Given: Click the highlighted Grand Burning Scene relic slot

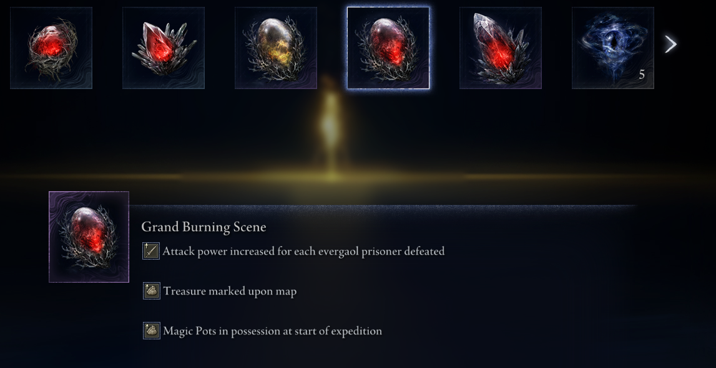Looking at the screenshot, I should coord(388,48).
